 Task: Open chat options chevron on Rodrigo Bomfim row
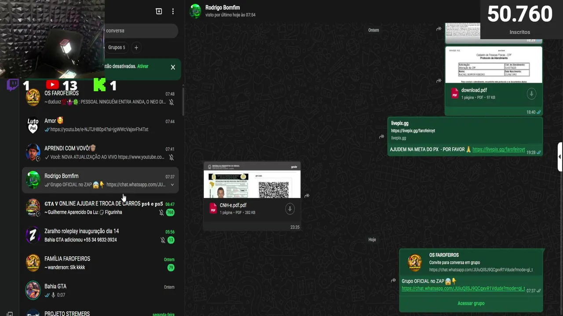coord(172,185)
